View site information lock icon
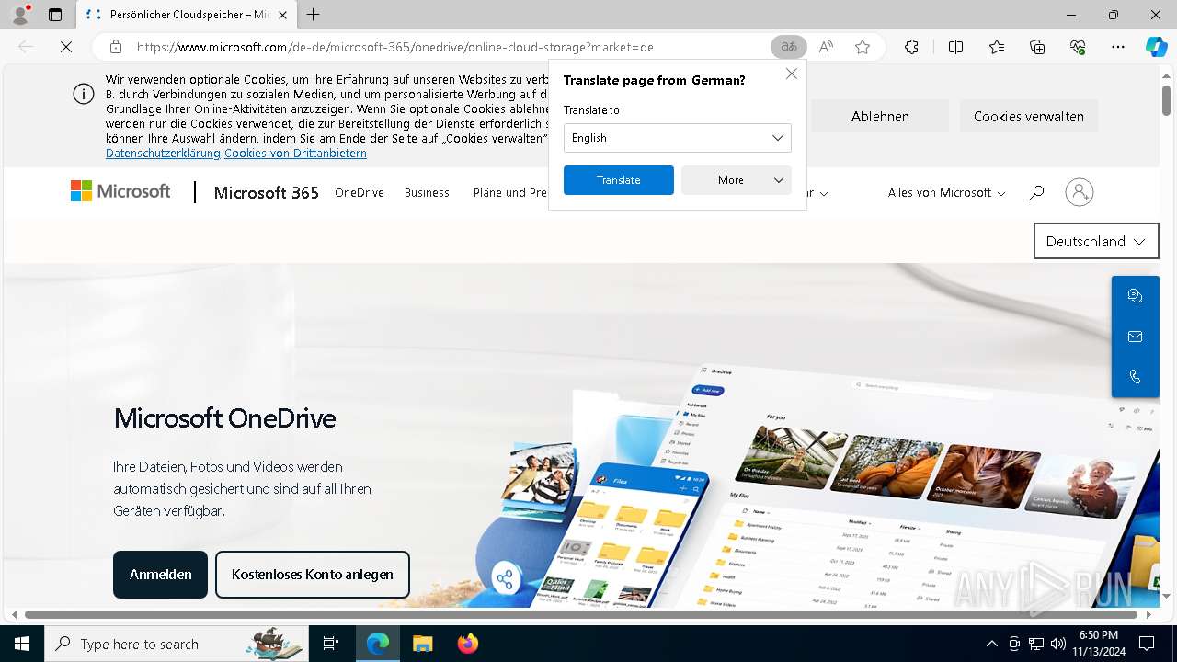The height and width of the screenshot is (662, 1177). coord(116,47)
